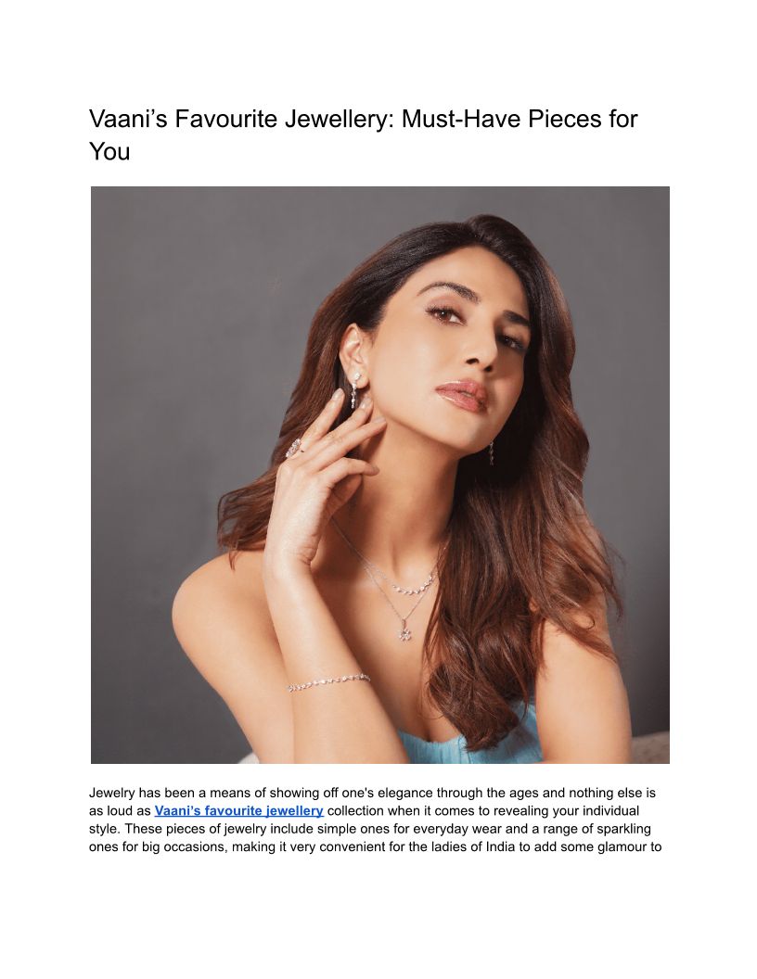Screen dimensions: 757x979
Task: Click the word "You" in the title
Action: pos(109,152)
